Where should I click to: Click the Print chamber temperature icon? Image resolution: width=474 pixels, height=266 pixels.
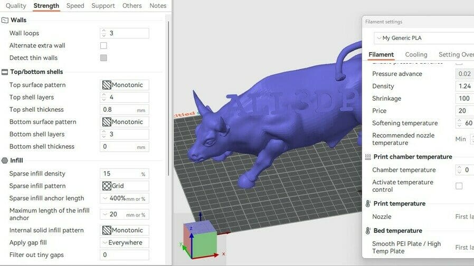click(368, 157)
